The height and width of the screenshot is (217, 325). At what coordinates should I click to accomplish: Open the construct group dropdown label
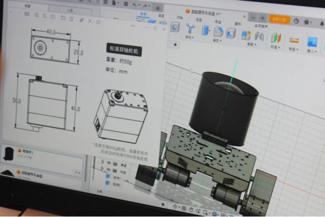coord(275,47)
